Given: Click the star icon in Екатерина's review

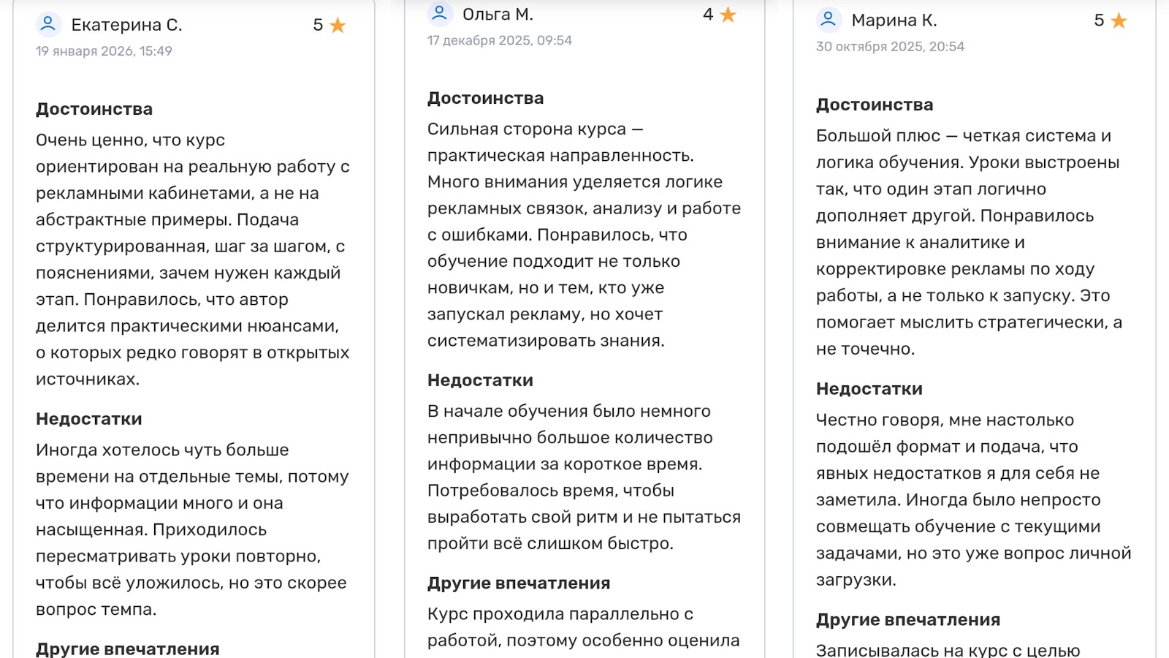Looking at the screenshot, I should [x=338, y=26].
